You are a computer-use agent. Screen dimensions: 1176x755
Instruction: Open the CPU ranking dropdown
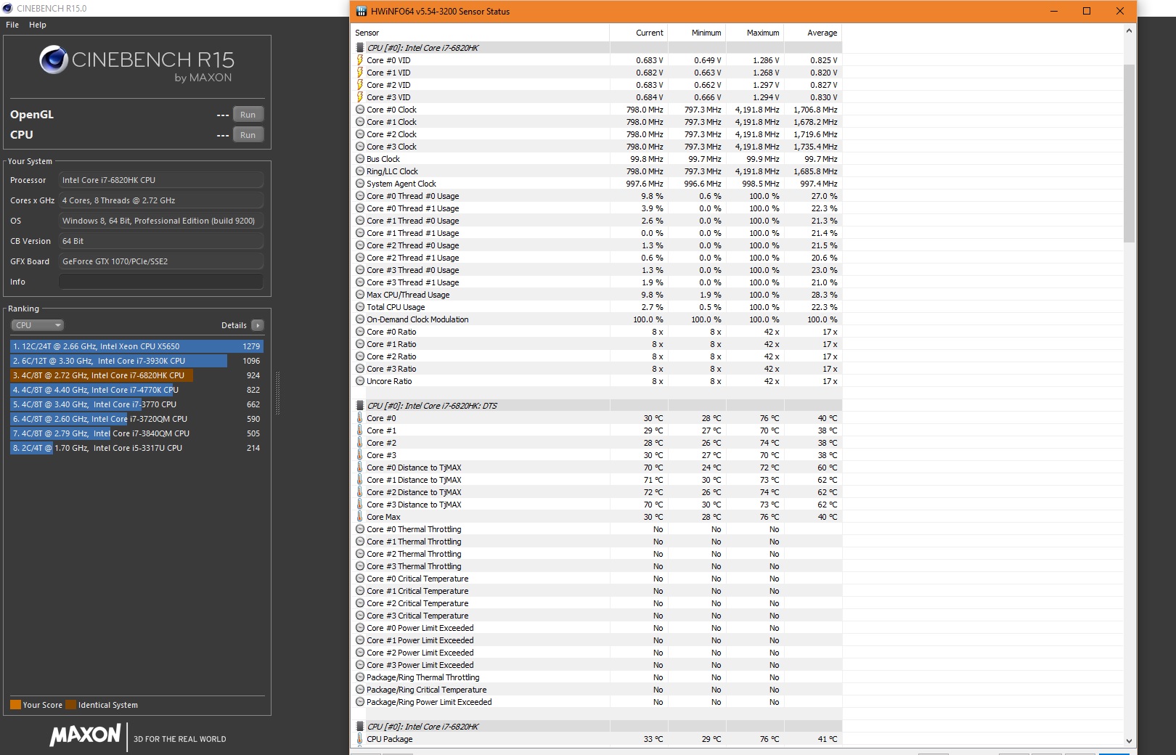tap(38, 325)
